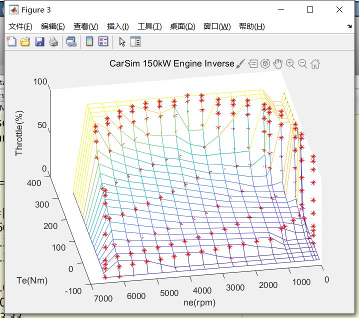The width and height of the screenshot is (359, 318).
Task: Open the 帮助(H) menu
Action: 251,26
